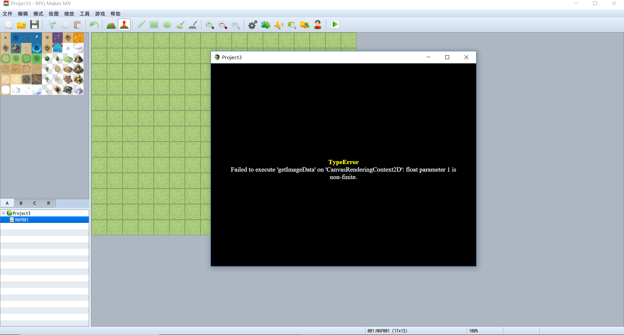Open the 编辑 menu
Viewport: 624px width, 335px height.
(23, 14)
